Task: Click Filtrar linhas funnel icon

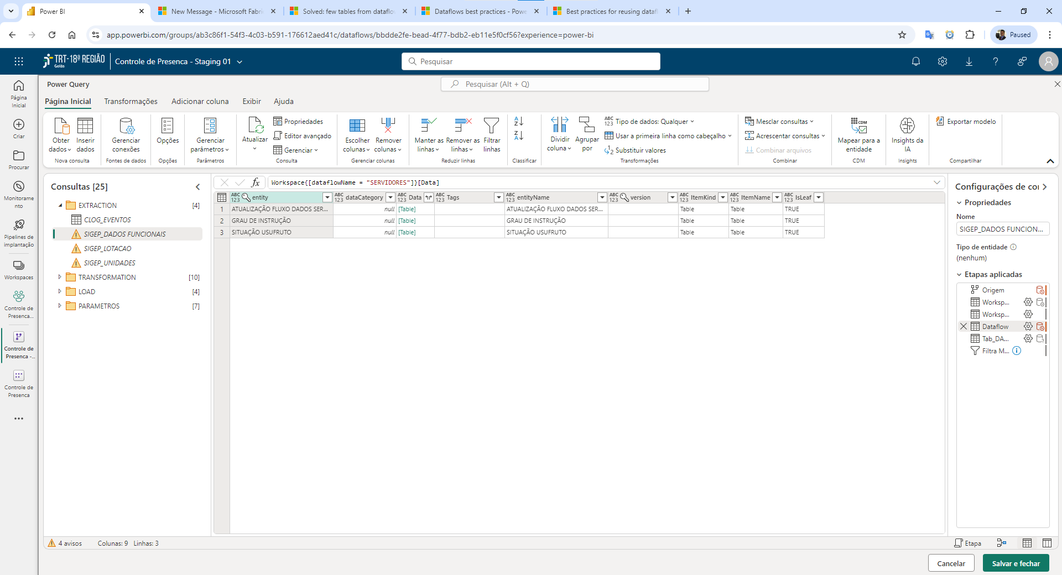Action: coord(491,126)
